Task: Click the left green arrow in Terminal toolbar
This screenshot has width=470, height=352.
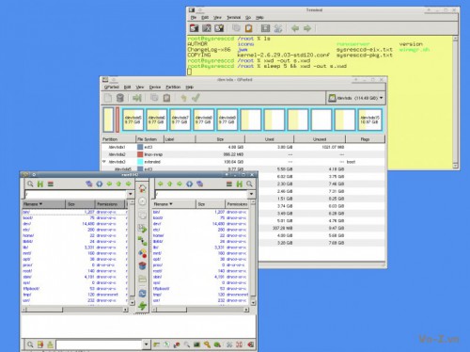Action: [295, 28]
